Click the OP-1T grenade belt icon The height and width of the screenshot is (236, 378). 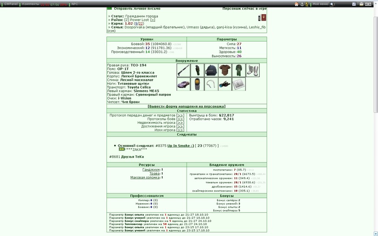pos(198,70)
